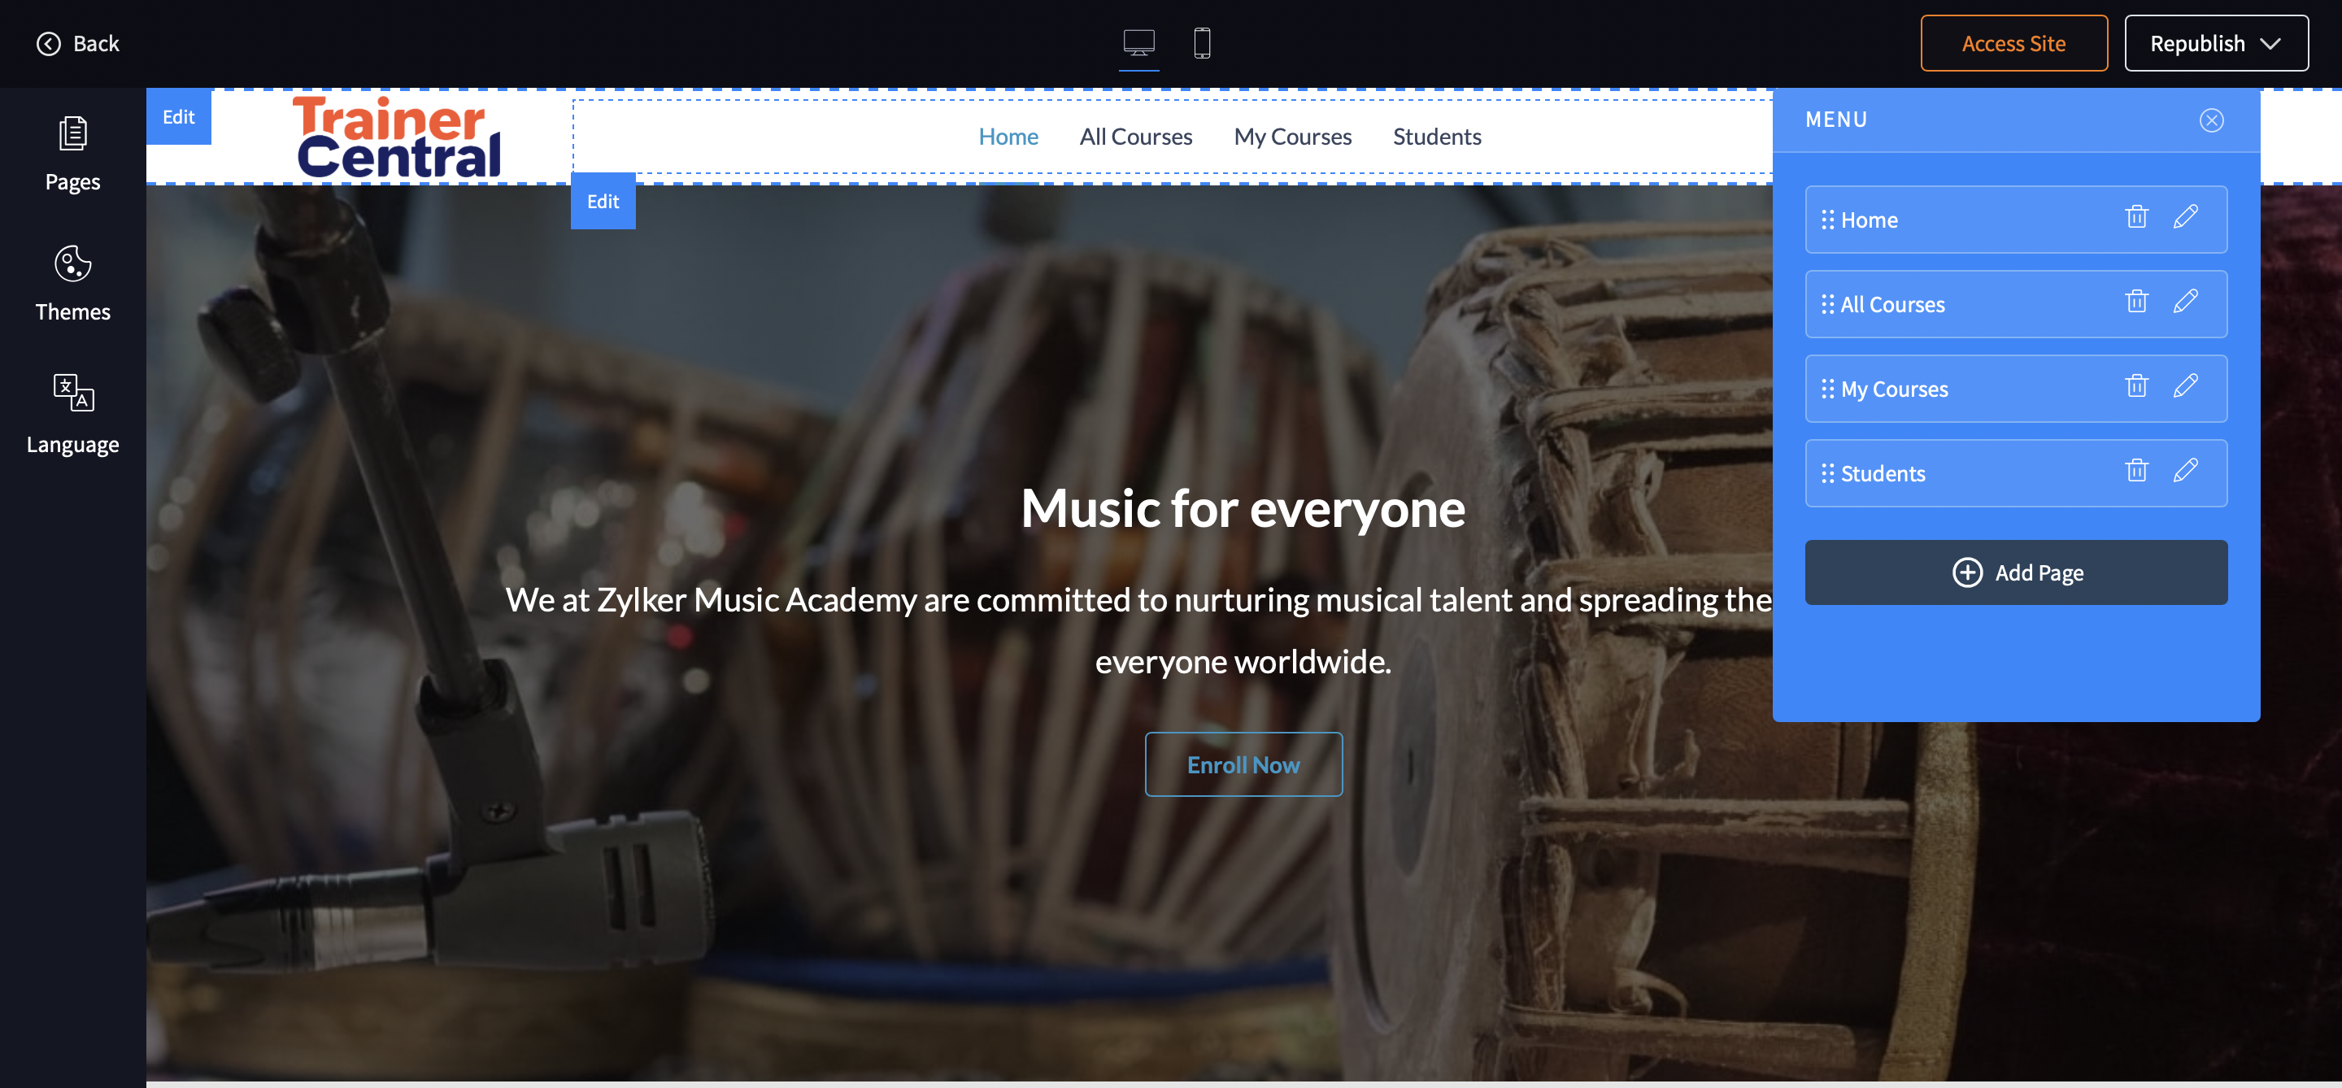
Task: Close the MENU panel
Action: [2210, 120]
